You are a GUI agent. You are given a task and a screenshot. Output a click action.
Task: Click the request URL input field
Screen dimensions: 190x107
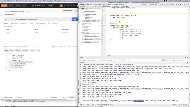(42, 19)
